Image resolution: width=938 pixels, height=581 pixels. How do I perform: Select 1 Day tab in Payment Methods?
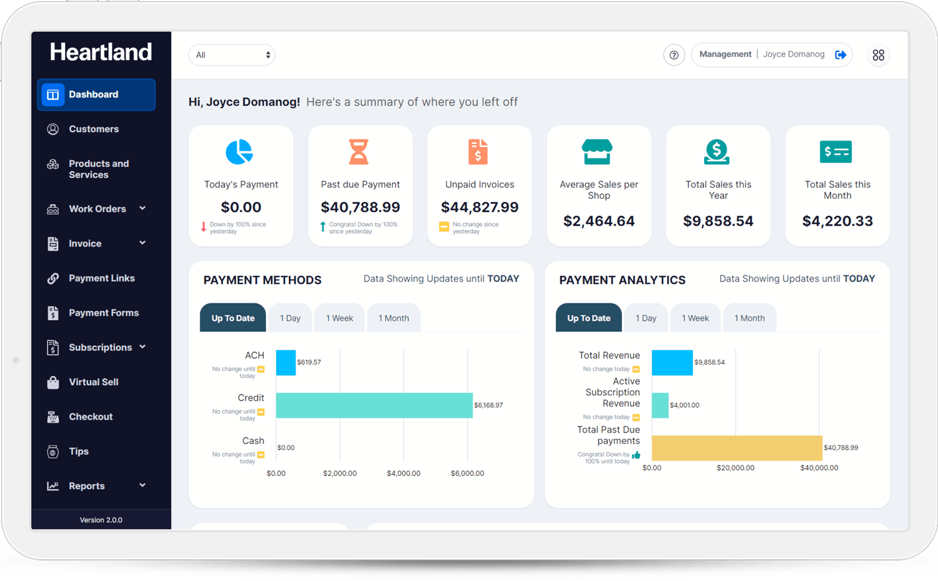click(x=290, y=318)
